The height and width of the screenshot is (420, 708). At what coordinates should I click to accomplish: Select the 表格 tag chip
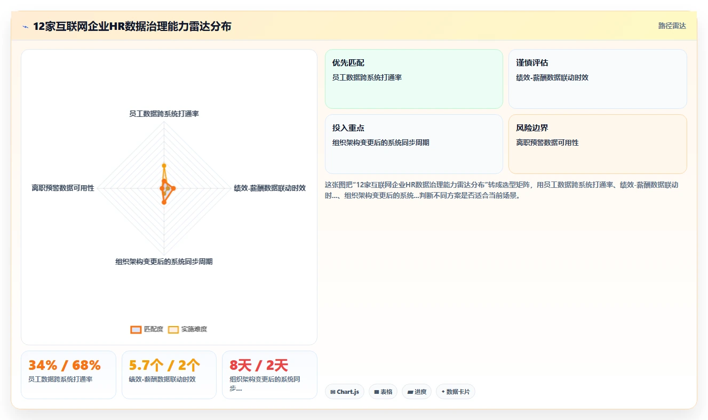tap(383, 392)
